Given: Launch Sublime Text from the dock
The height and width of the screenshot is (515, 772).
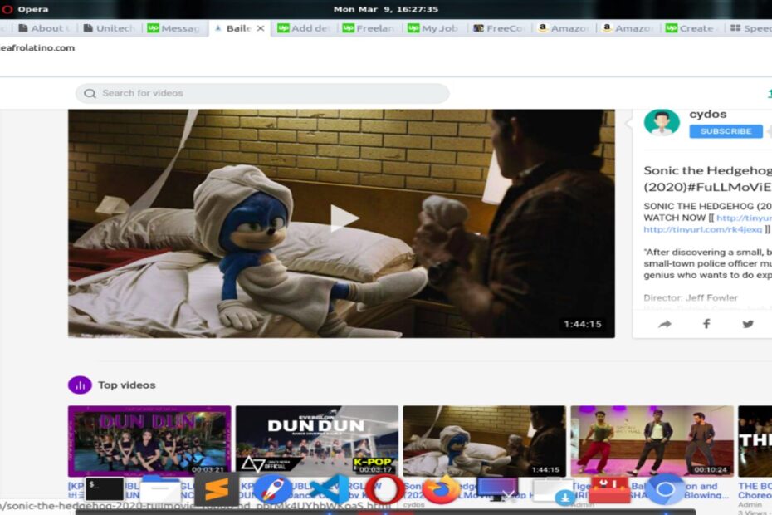Looking at the screenshot, I should pos(216,489).
